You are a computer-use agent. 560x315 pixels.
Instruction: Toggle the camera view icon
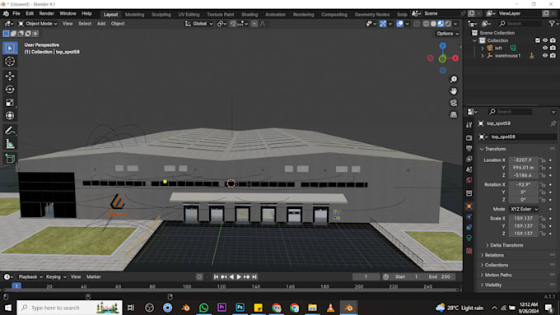pyautogui.click(x=454, y=103)
